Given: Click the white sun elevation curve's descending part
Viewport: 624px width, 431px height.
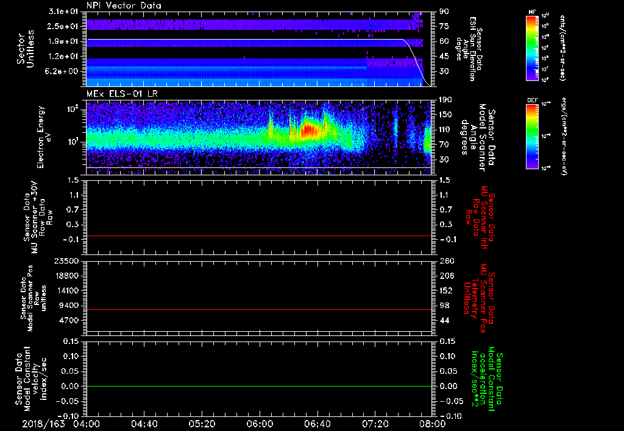Looking at the screenshot, I should (x=416, y=62).
